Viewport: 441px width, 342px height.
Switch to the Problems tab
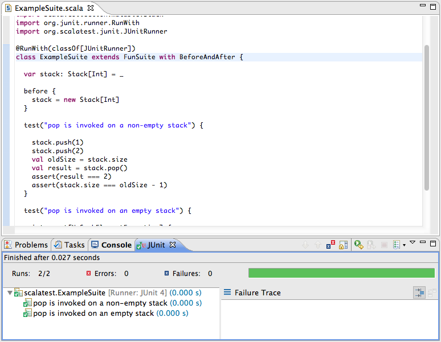click(26, 245)
